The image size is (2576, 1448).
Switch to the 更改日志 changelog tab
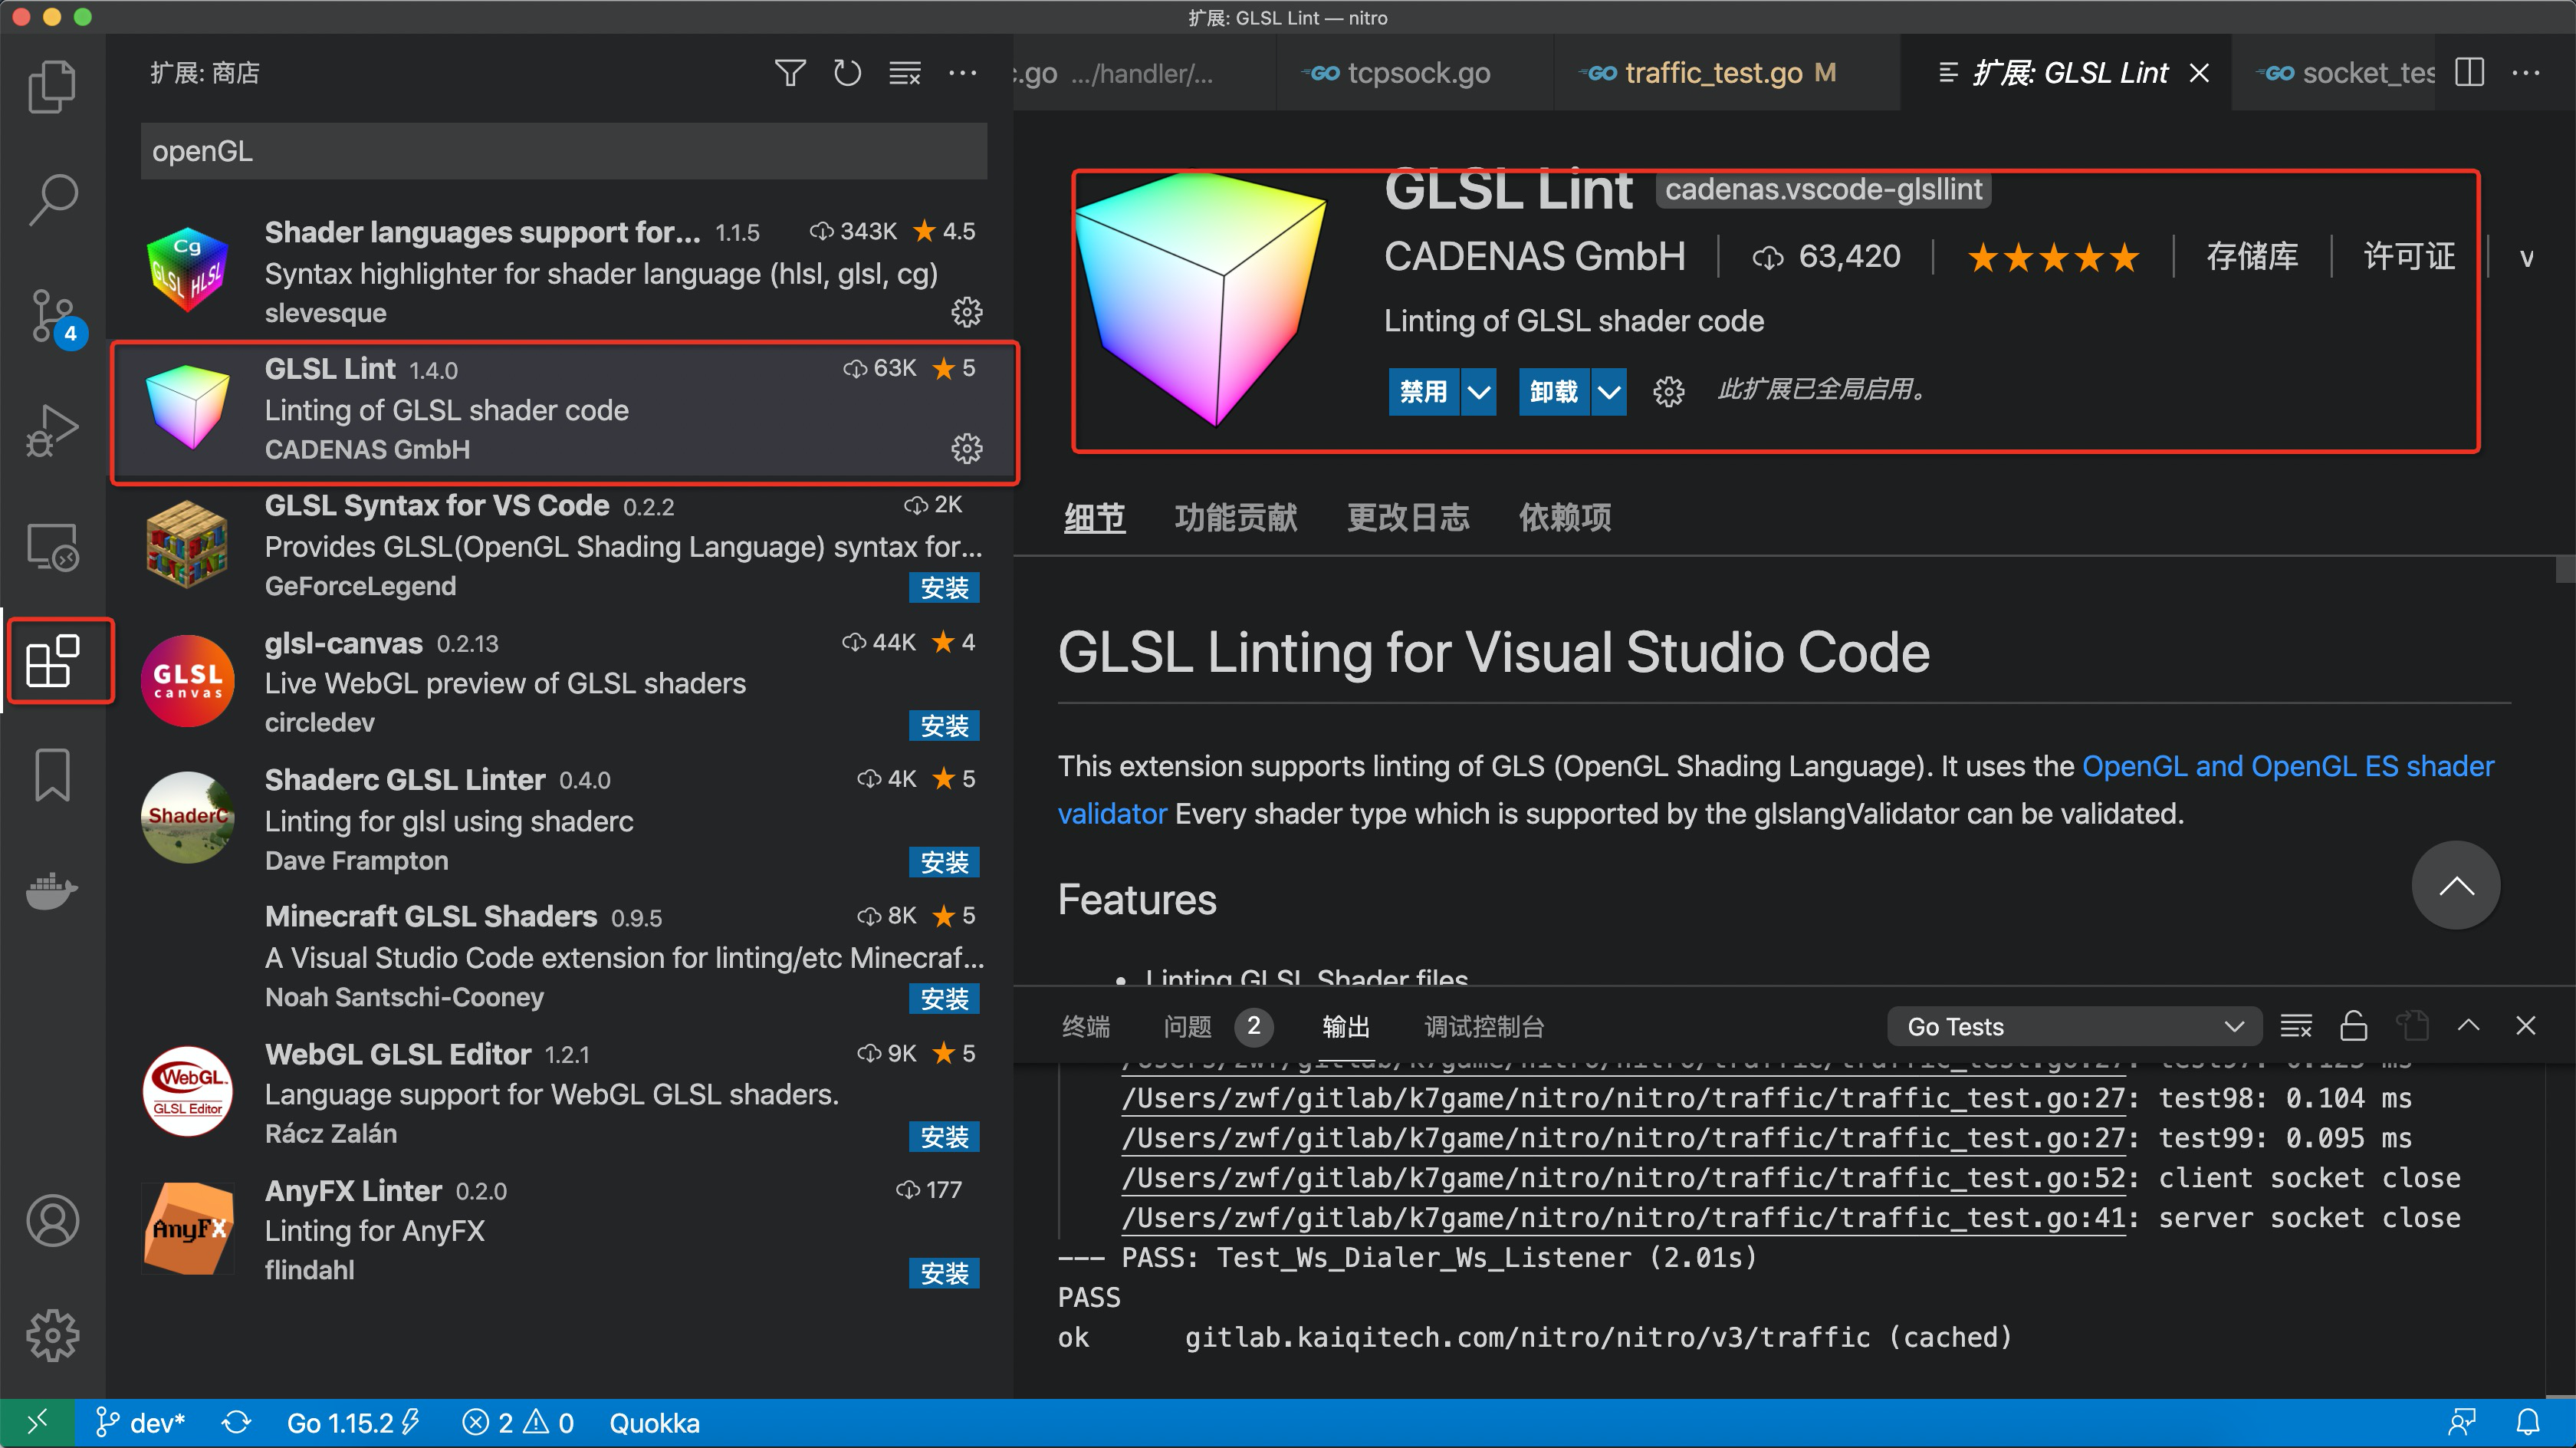pyautogui.click(x=1408, y=518)
